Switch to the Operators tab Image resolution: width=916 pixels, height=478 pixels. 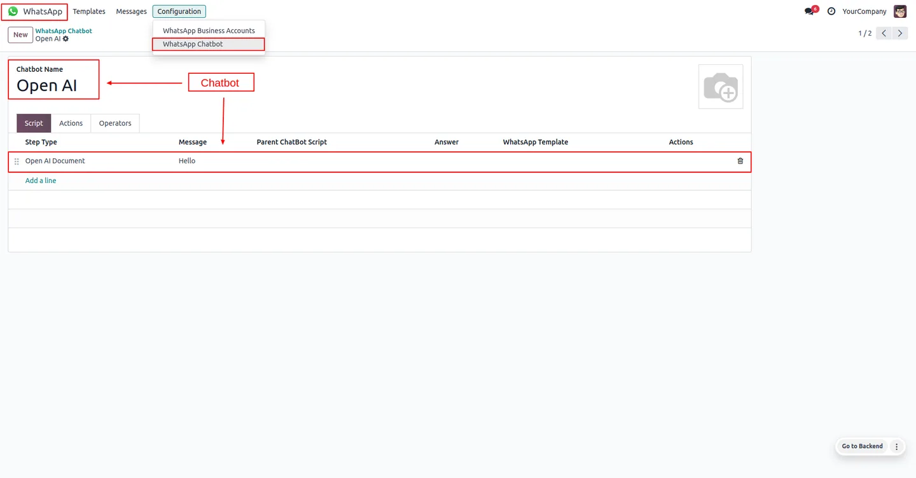click(x=115, y=123)
